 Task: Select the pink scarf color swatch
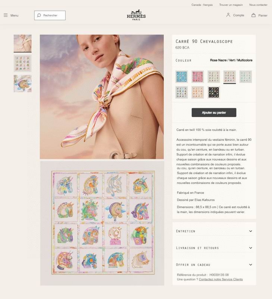point(198,77)
